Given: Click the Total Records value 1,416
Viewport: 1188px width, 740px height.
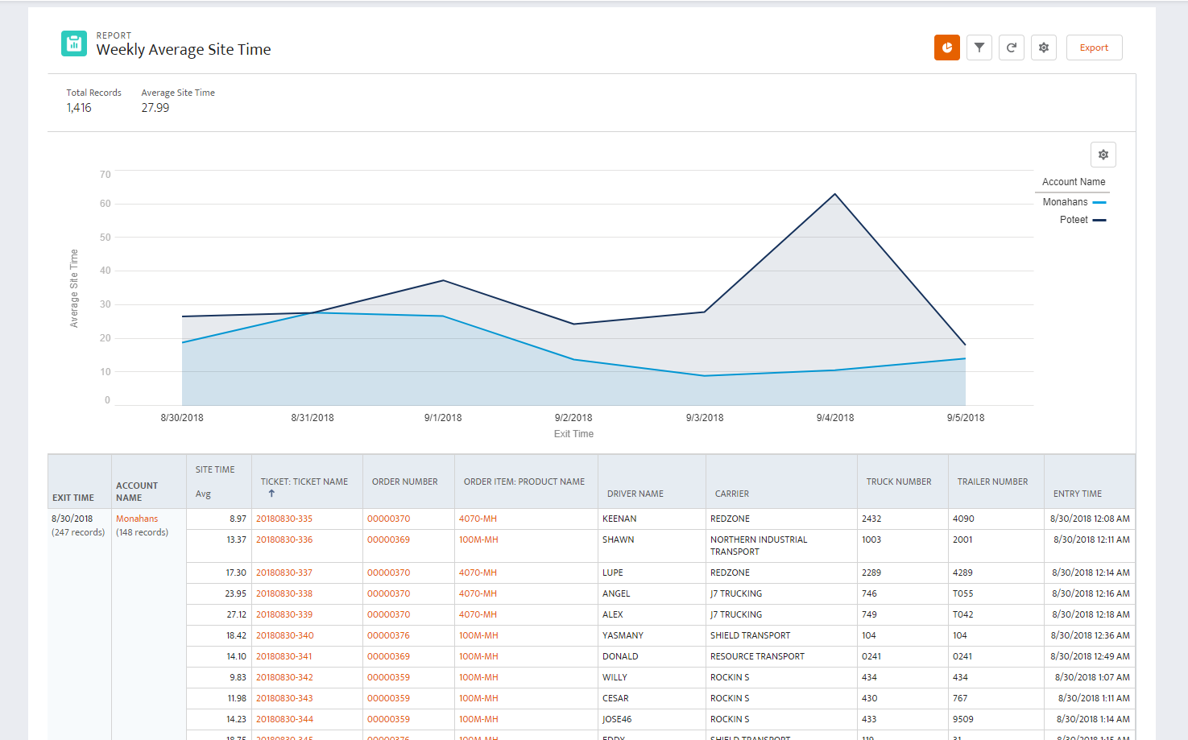Looking at the screenshot, I should (79, 108).
